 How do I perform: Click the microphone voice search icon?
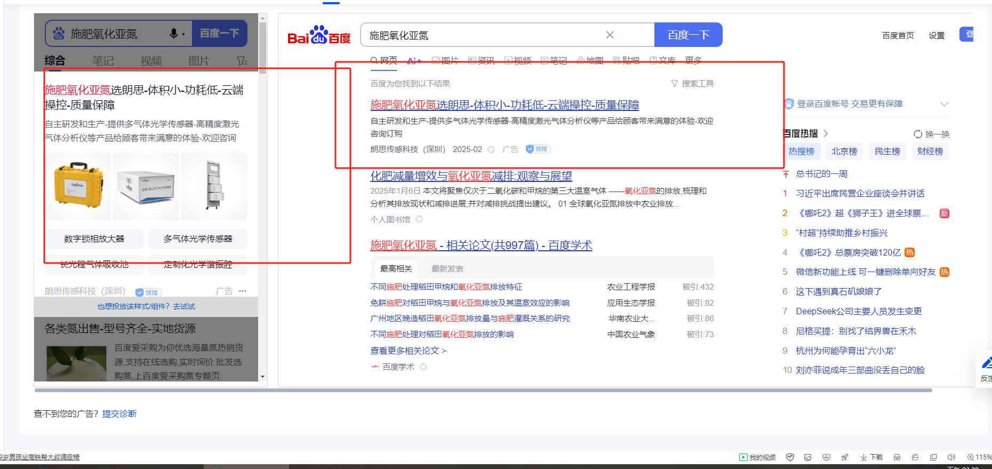[x=173, y=34]
